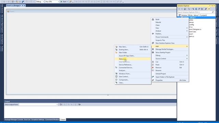The image size is (219, 123).
Task: Pin the Form1.cs [Design] tab
Action: click(x=23, y=5)
